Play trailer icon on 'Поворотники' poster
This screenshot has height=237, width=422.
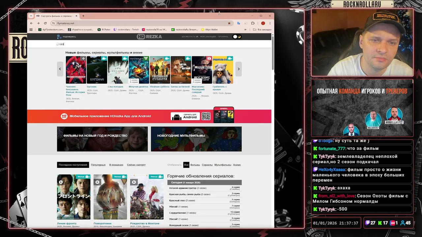pyautogui.click(x=97, y=182)
